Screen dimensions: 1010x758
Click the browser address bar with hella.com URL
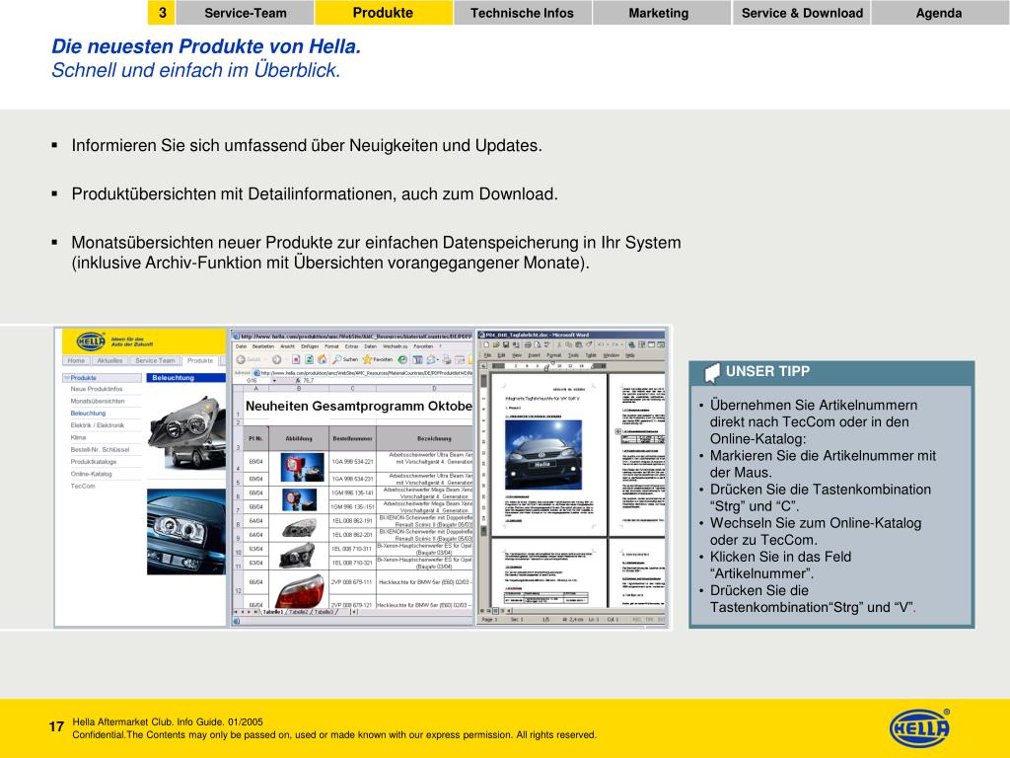[x=363, y=372]
